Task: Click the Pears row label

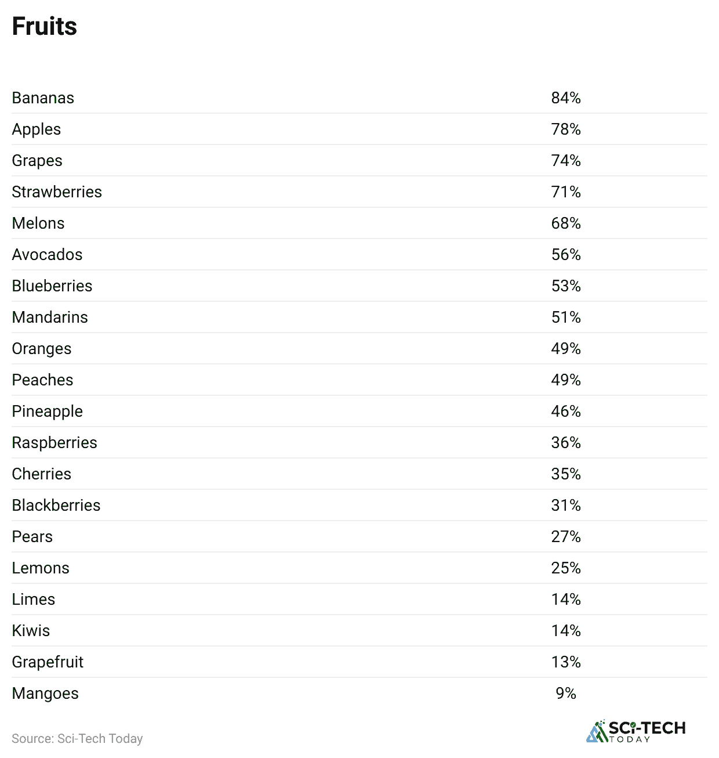Action: coord(32,537)
